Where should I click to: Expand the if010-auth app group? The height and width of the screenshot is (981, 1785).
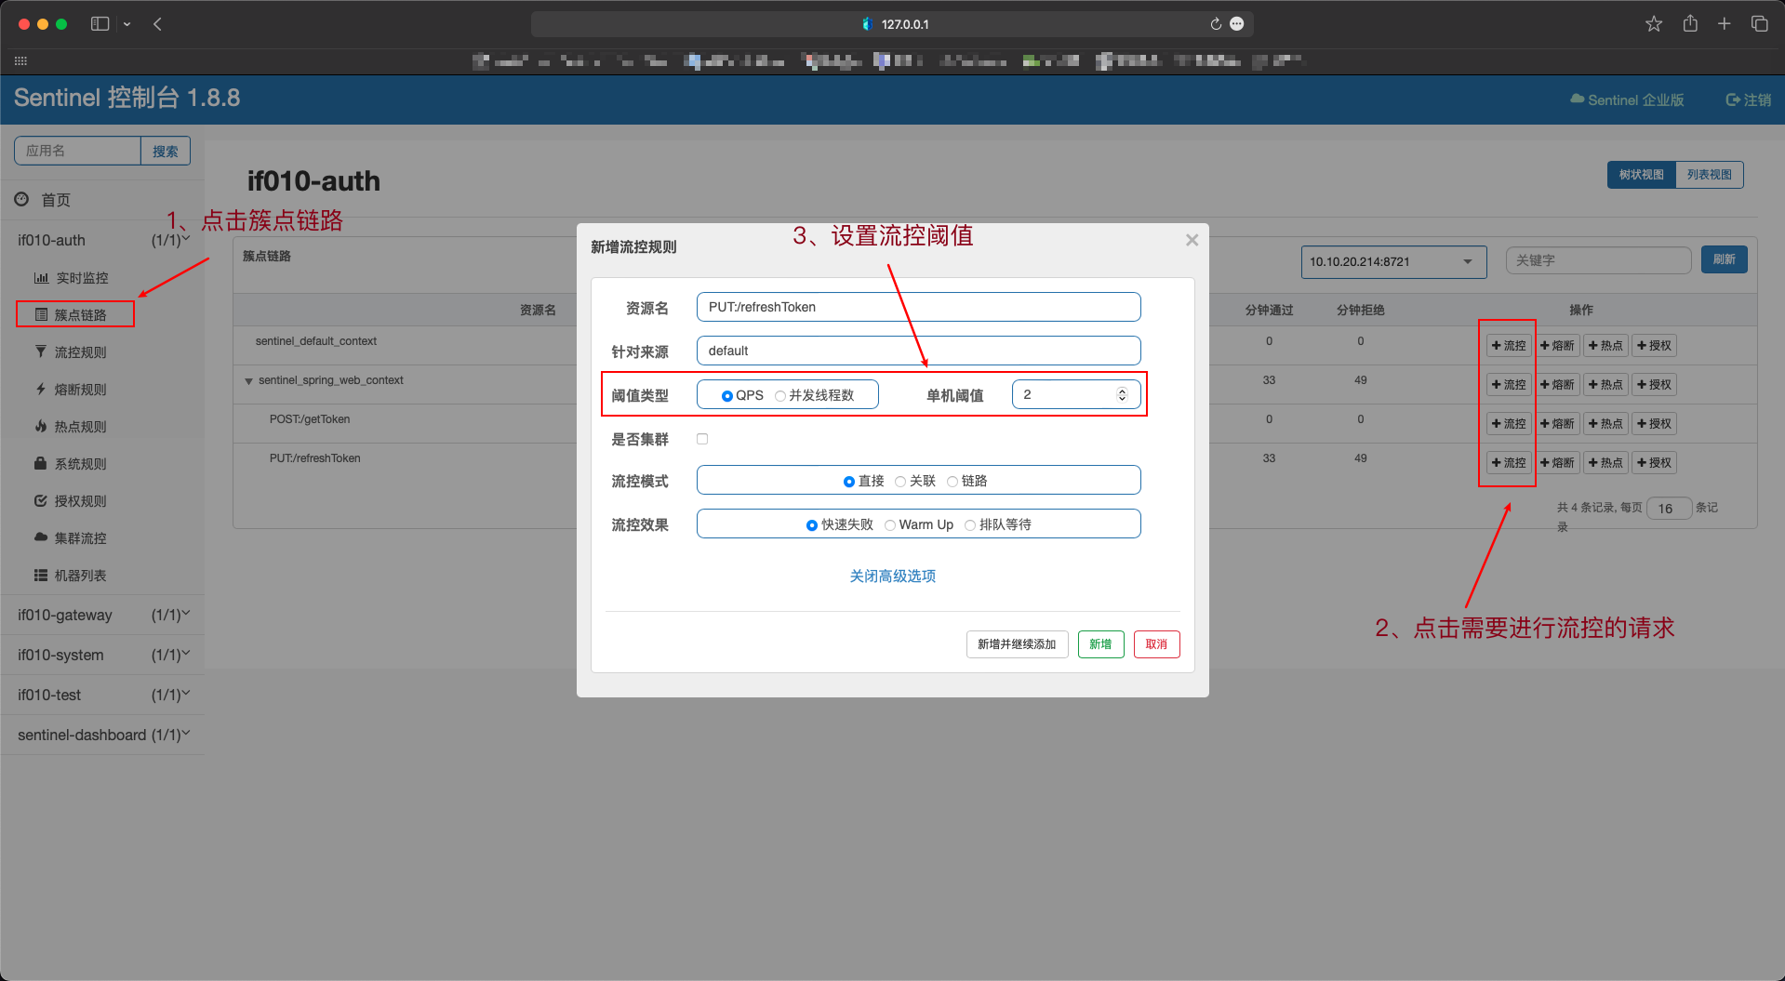point(102,240)
